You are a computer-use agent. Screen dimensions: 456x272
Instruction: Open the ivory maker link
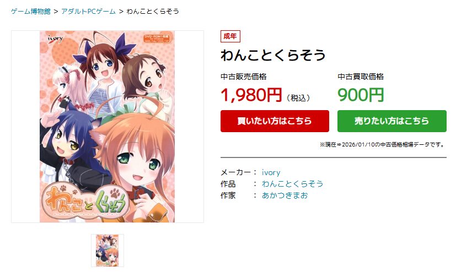(x=271, y=172)
